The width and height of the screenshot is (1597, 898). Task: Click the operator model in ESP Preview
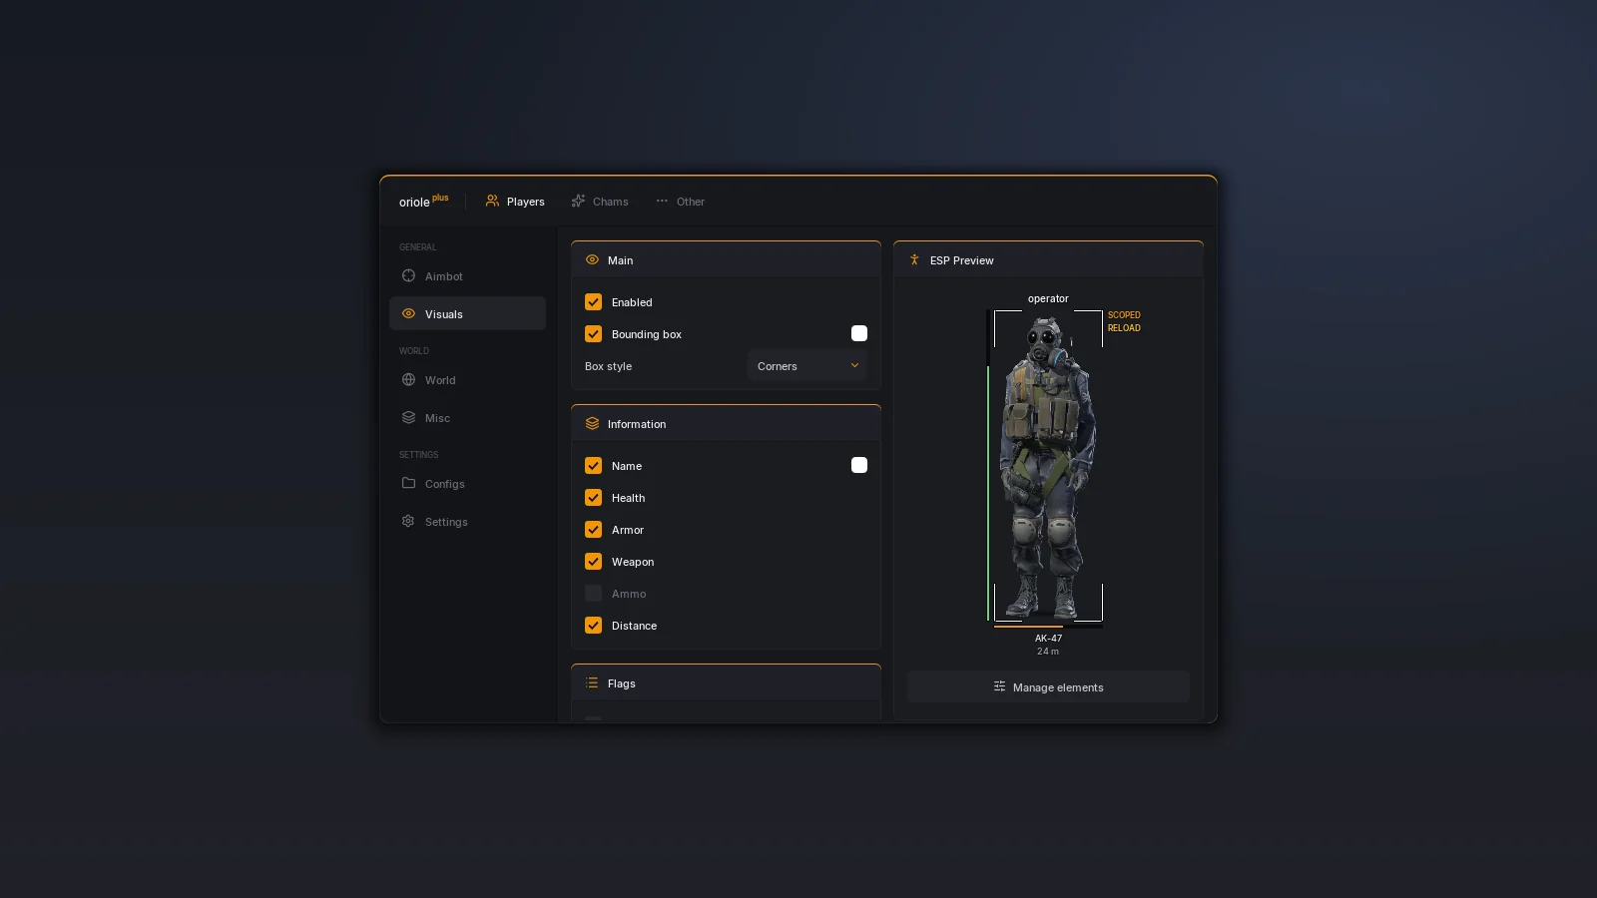tap(1048, 466)
